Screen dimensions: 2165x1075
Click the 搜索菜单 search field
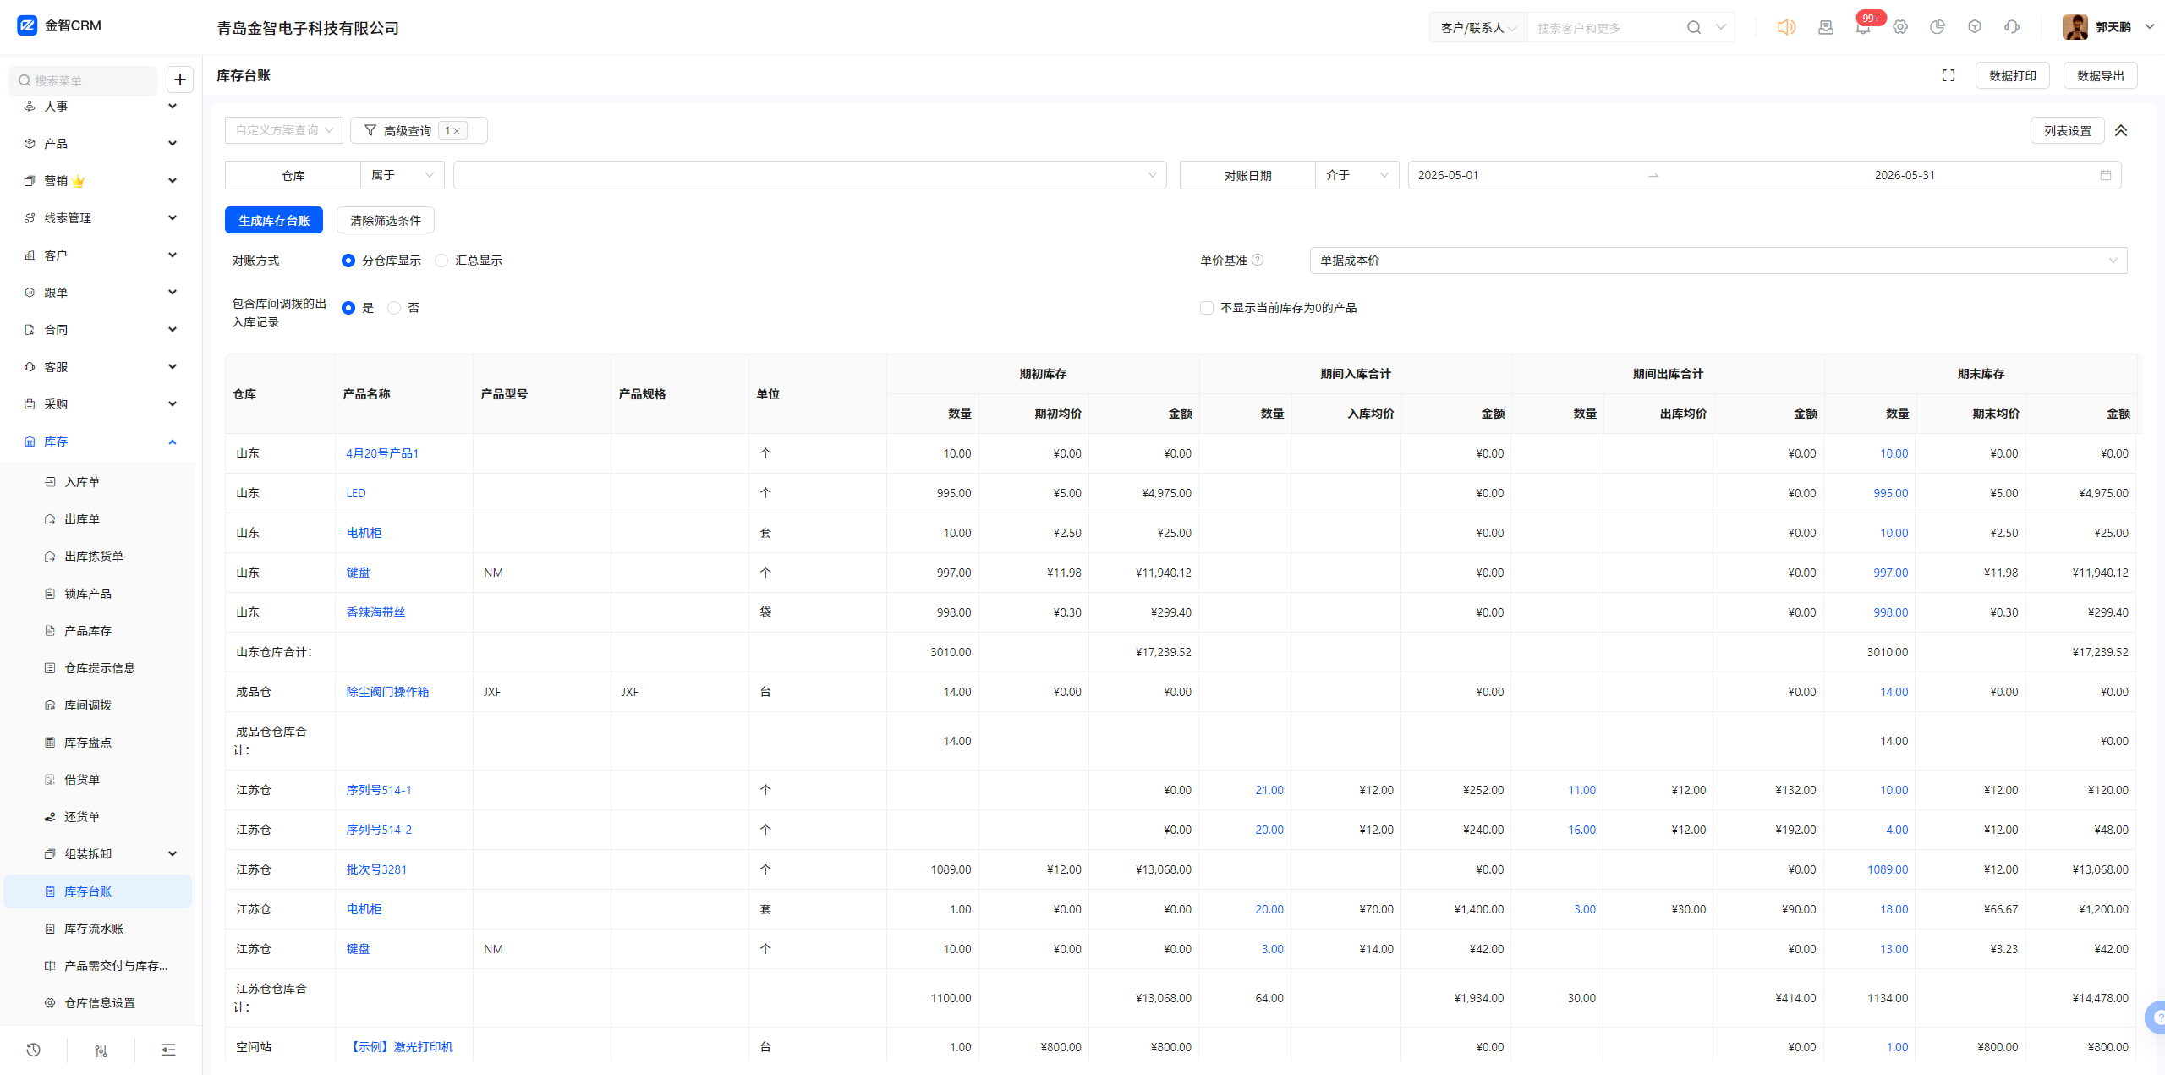pos(83,80)
